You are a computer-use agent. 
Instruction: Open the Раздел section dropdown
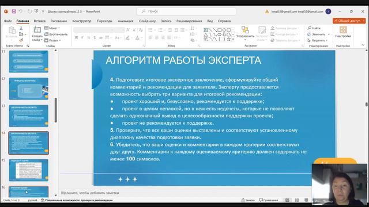52,40
